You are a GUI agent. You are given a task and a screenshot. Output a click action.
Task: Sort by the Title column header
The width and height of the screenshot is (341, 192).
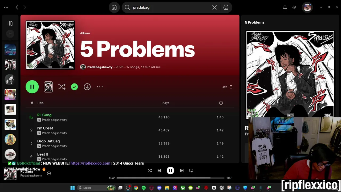[40, 103]
